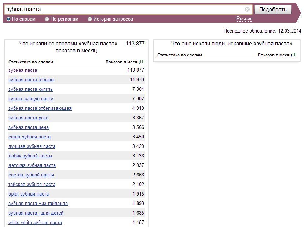
Task: Click the value '3 138' for тюбик
Action: coord(138,156)
